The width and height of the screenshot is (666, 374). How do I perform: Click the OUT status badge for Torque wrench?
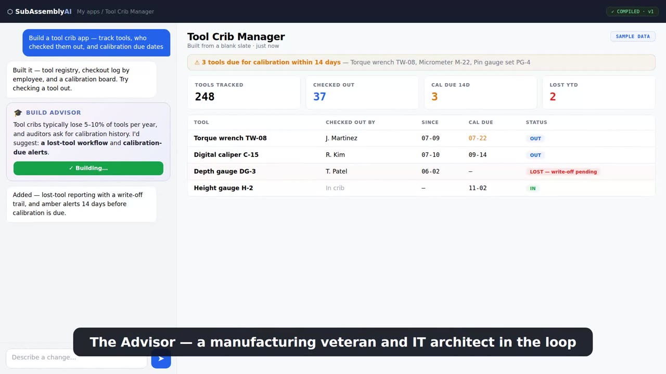click(535, 139)
